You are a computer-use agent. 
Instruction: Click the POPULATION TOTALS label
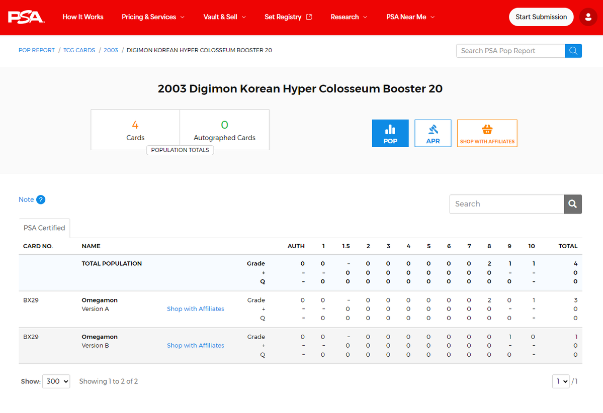coord(180,150)
